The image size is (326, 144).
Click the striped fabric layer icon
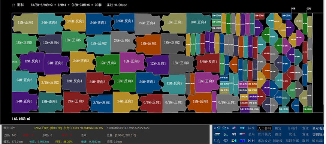point(217,134)
